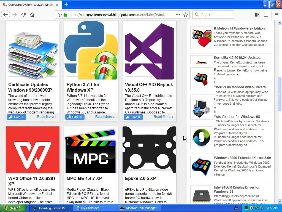Screen dimensions: 282x212
Task: Toggle the sidebar view icon
Action: click(x=266, y=15)
